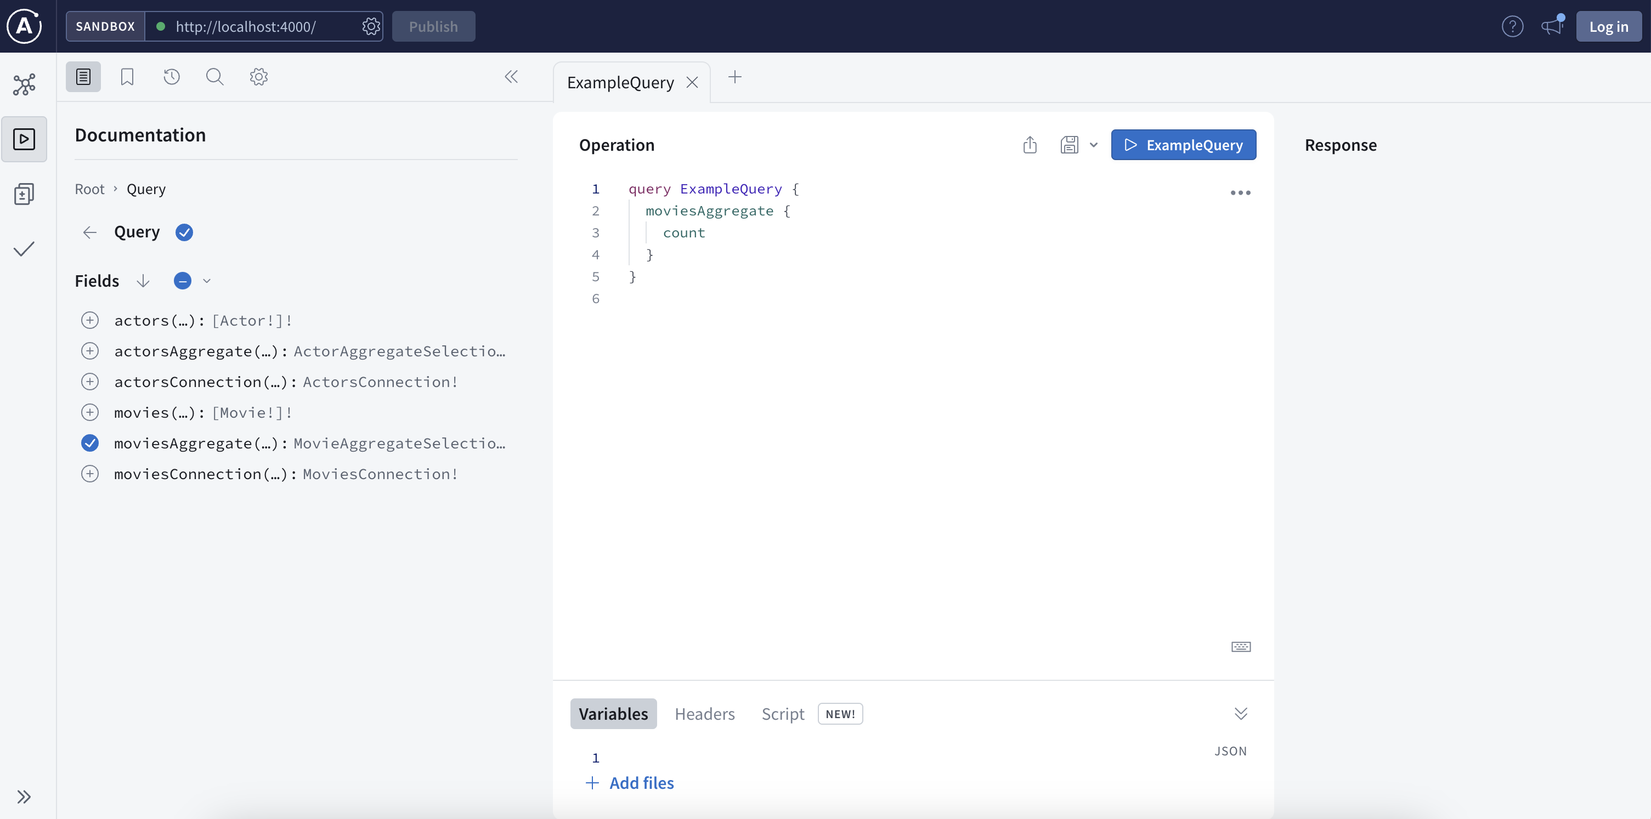Open documentation search

[x=214, y=76]
